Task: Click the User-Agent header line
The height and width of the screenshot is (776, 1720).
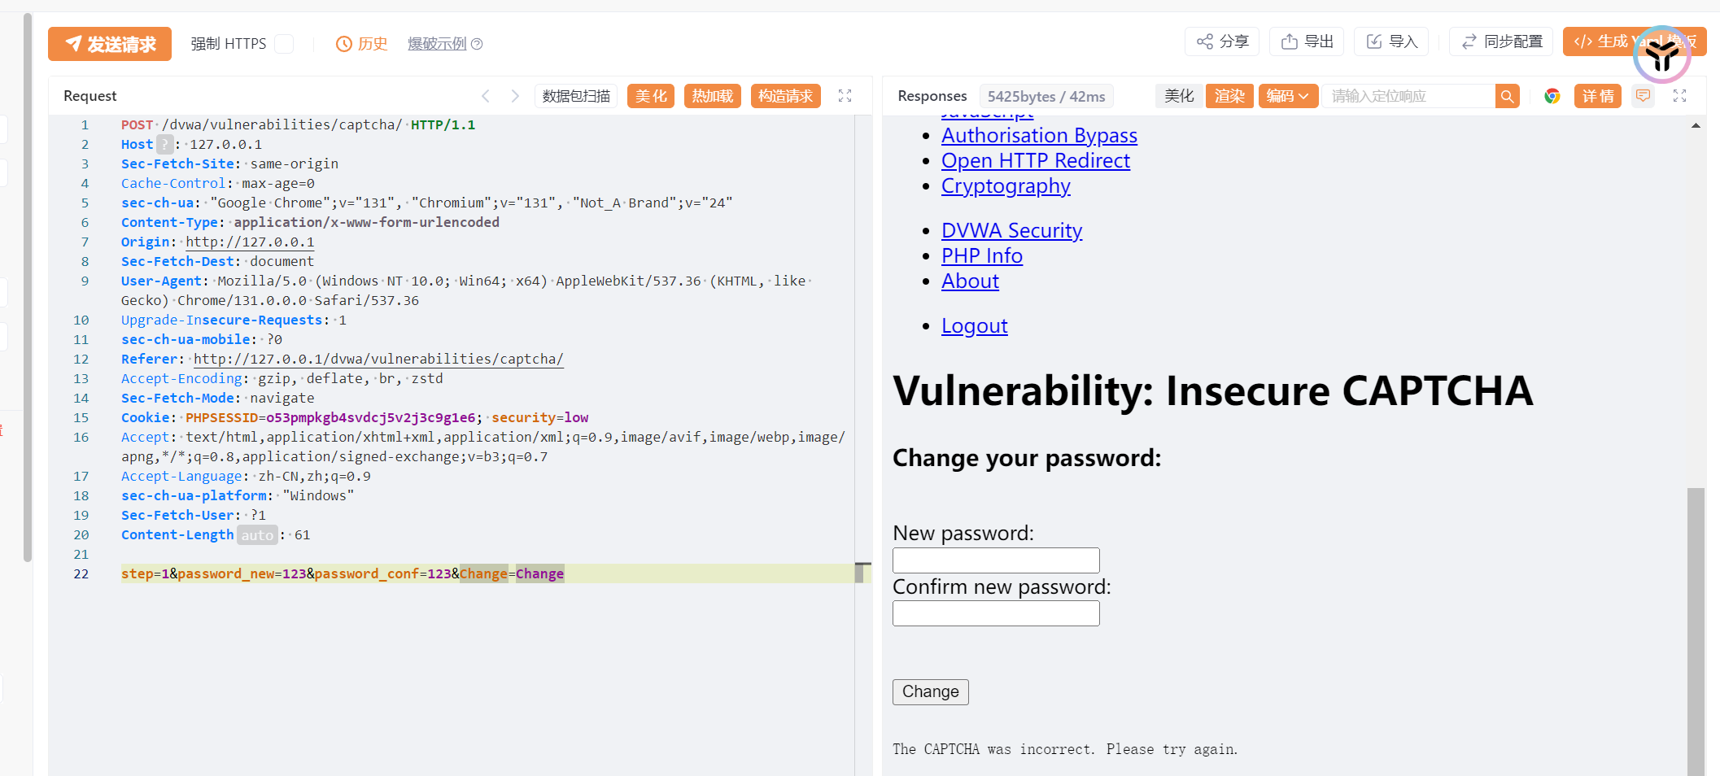Action: click(466, 290)
